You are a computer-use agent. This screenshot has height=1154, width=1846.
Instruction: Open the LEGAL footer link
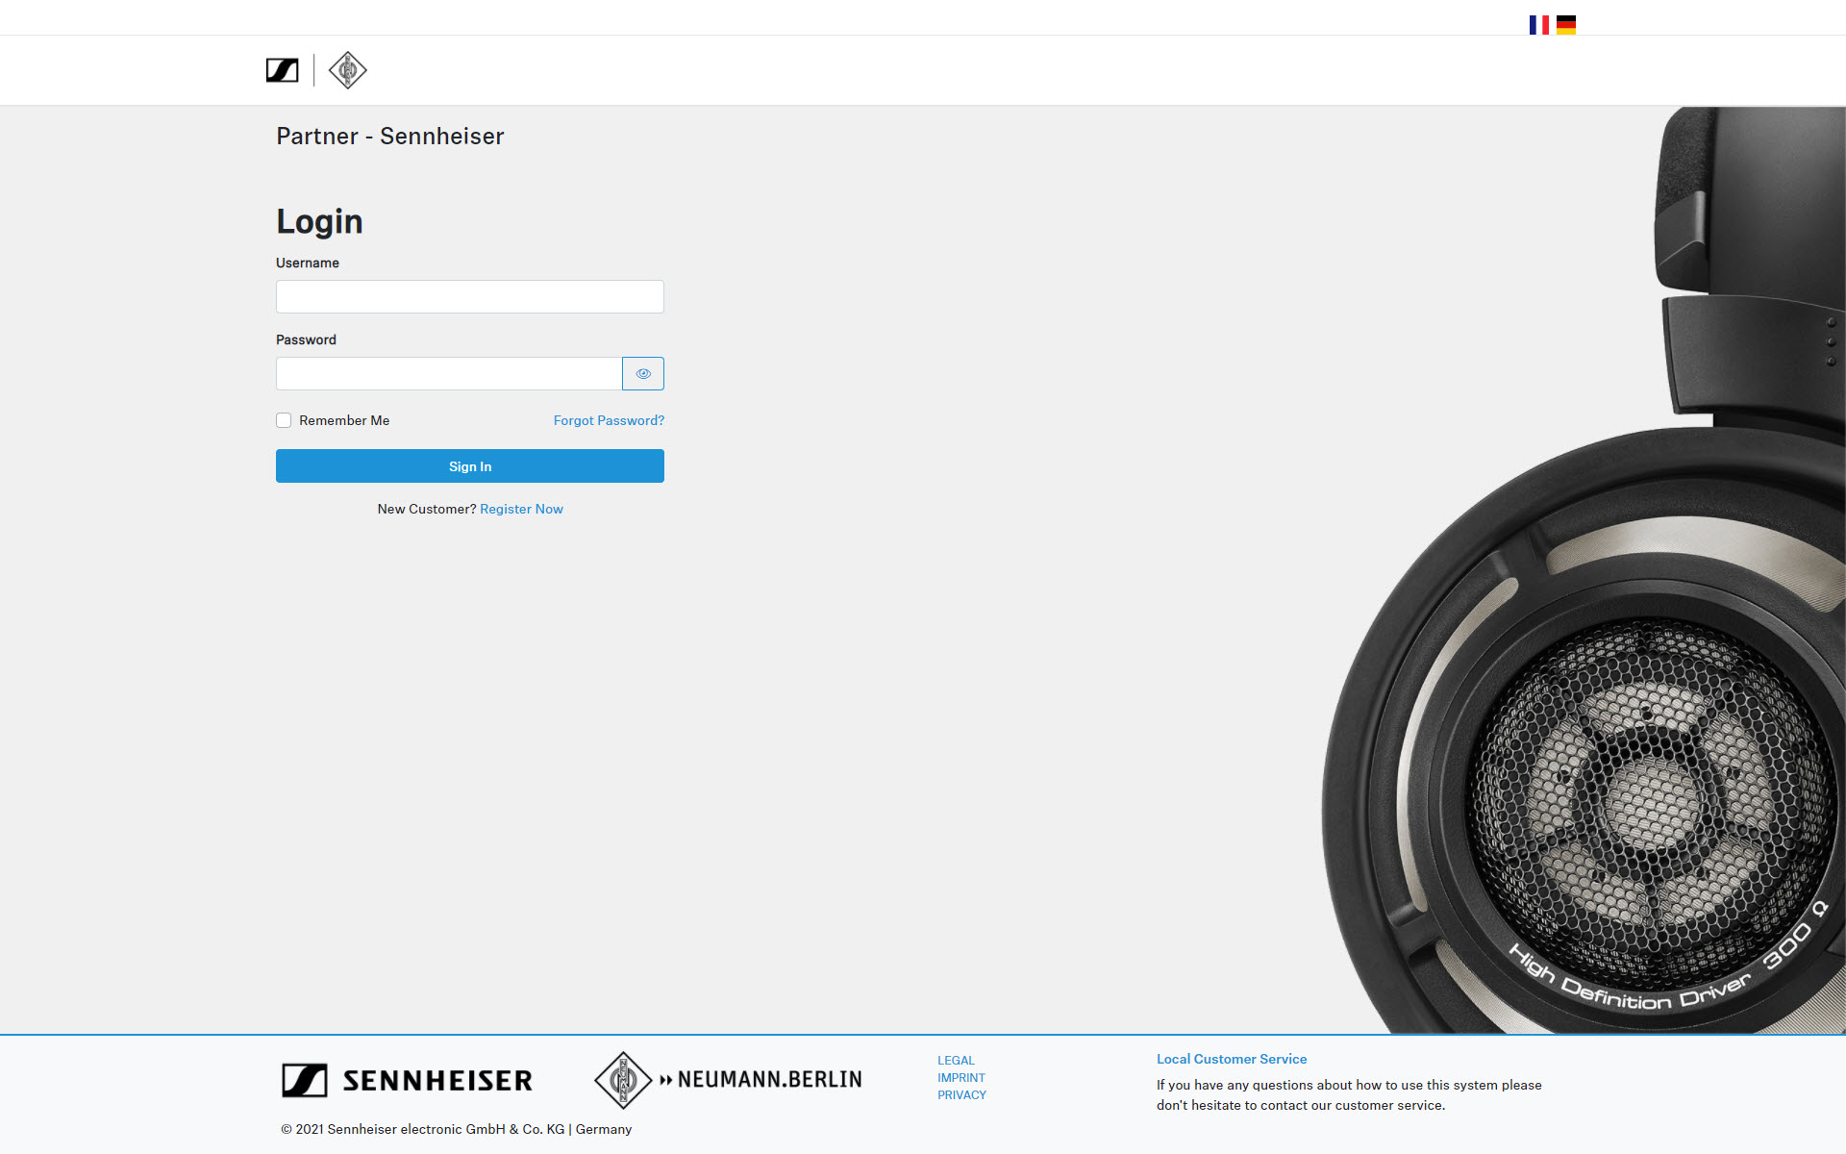[x=956, y=1061]
